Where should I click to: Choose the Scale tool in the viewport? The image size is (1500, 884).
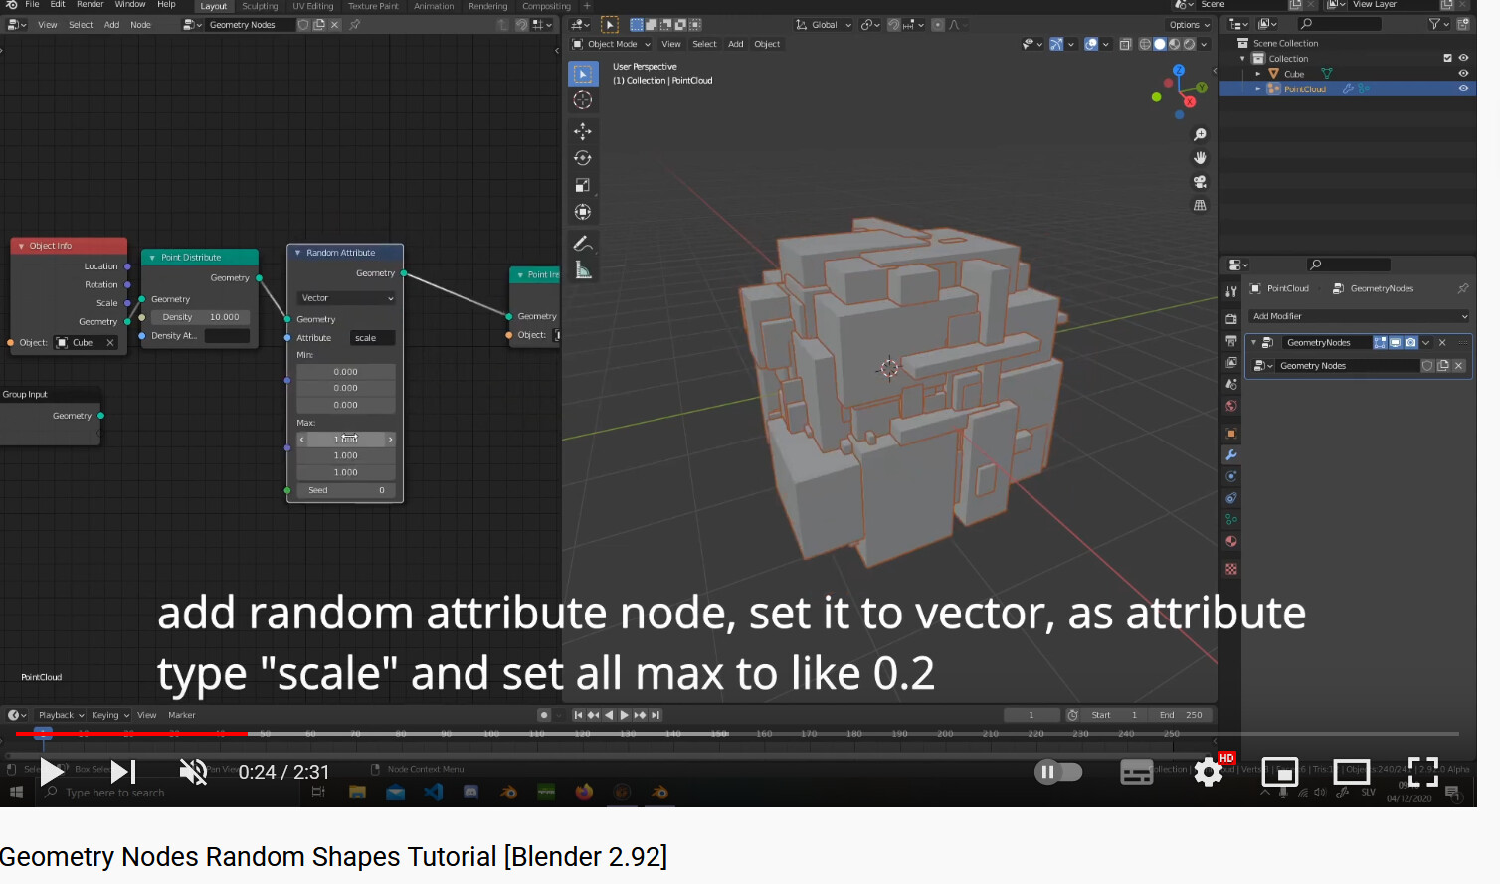tap(583, 185)
